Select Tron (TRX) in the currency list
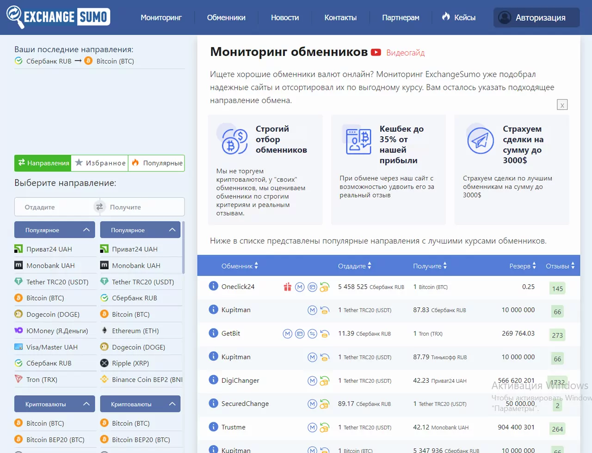 (42, 380)
